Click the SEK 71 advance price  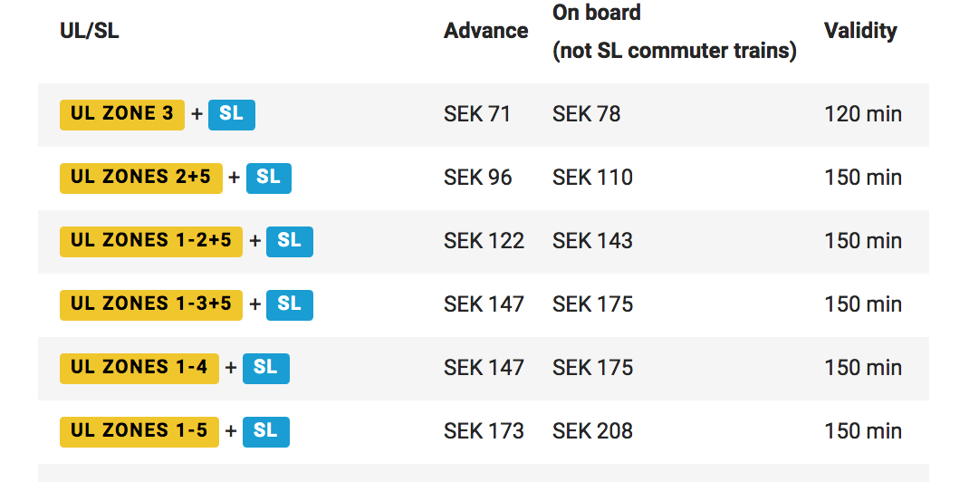click(x=477, y=114)
